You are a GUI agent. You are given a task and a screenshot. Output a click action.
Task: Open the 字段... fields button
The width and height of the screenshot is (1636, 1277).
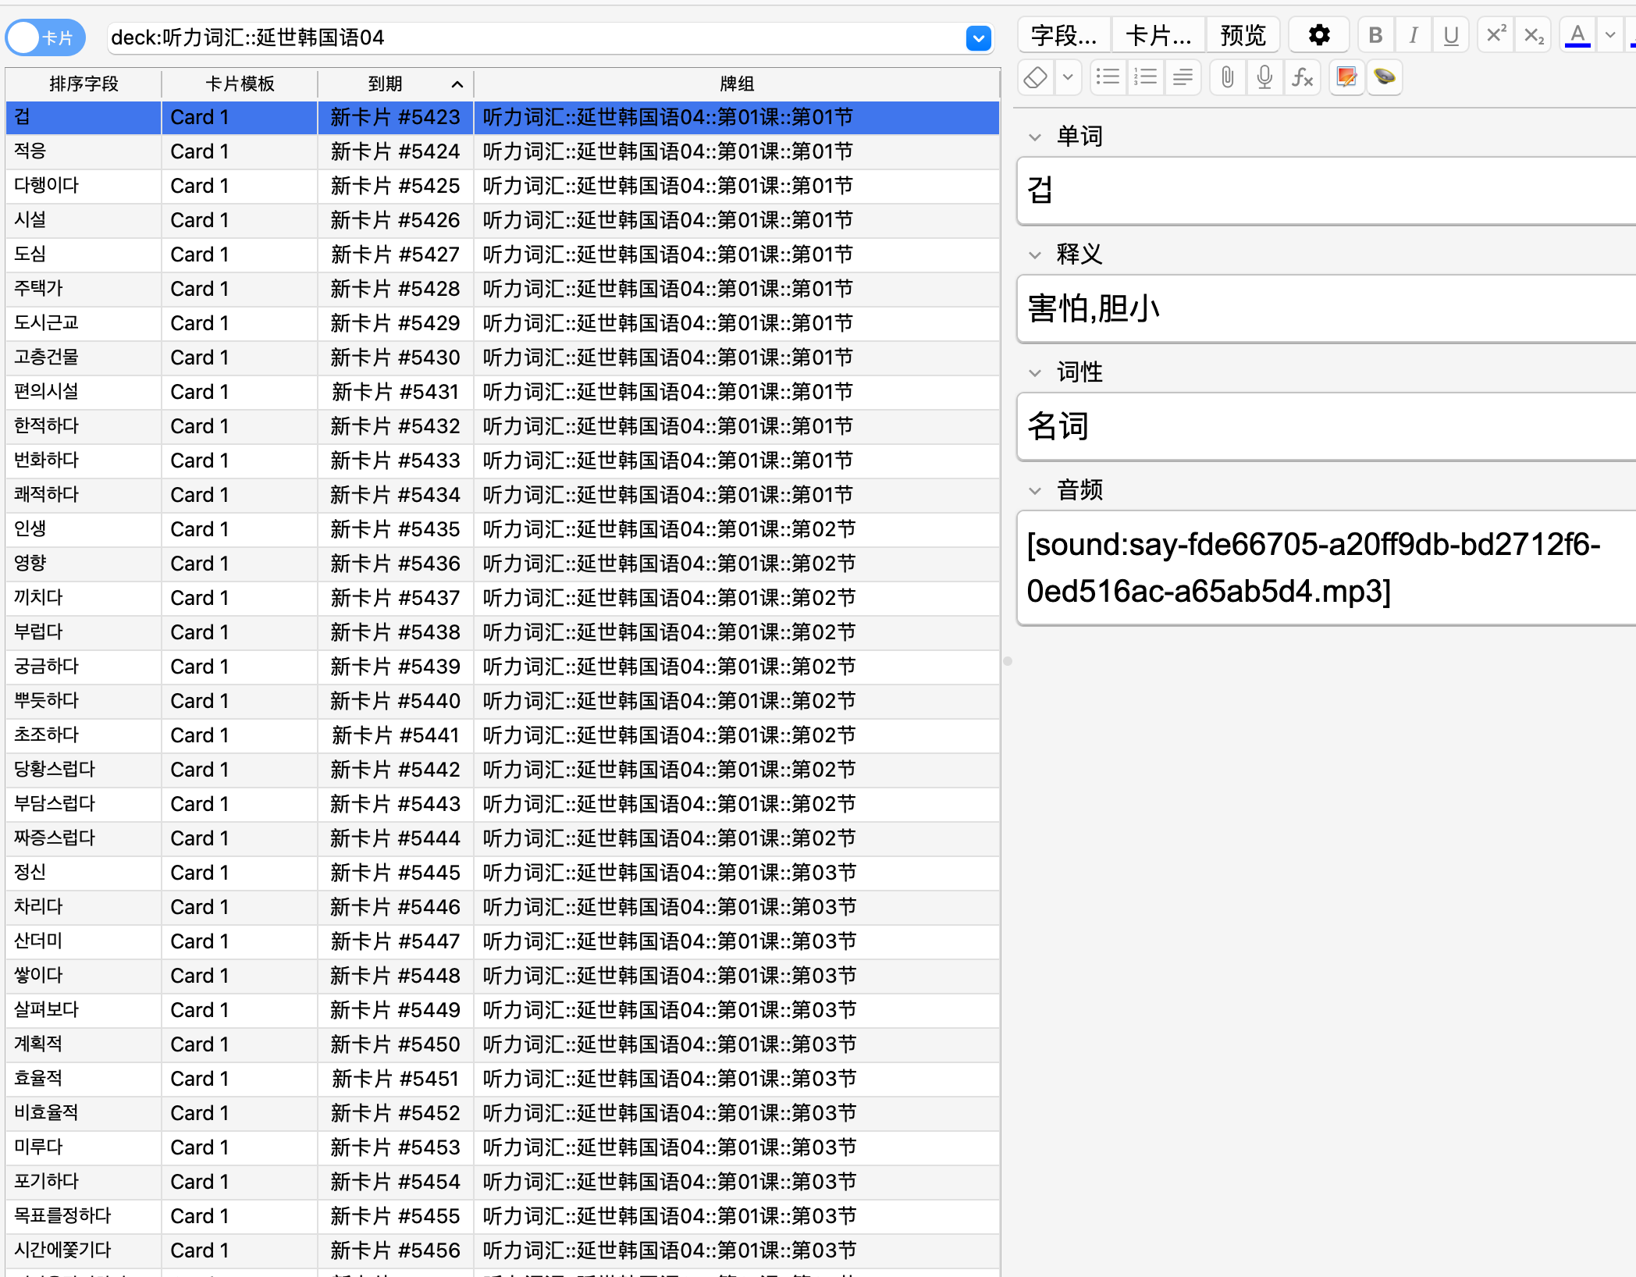point(1064,35)
